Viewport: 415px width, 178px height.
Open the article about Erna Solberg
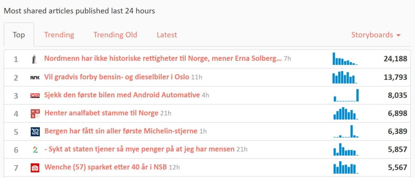click(163, 59)
